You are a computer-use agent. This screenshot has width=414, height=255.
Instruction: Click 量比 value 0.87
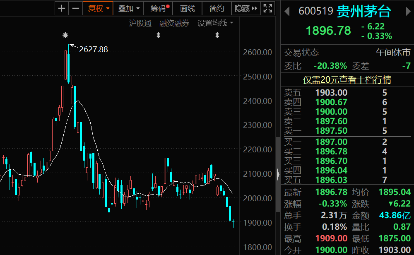[x=402, y=227]
